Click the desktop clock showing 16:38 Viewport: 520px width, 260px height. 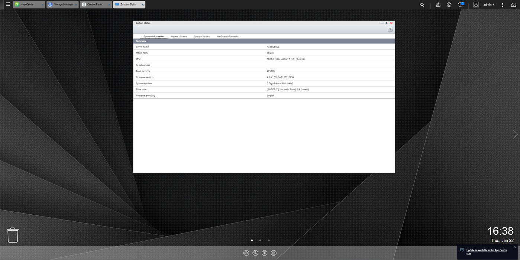(x=500, y=231)
